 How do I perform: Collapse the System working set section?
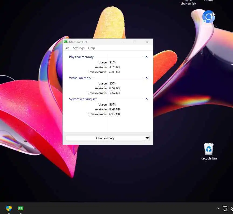coord(146,99)
